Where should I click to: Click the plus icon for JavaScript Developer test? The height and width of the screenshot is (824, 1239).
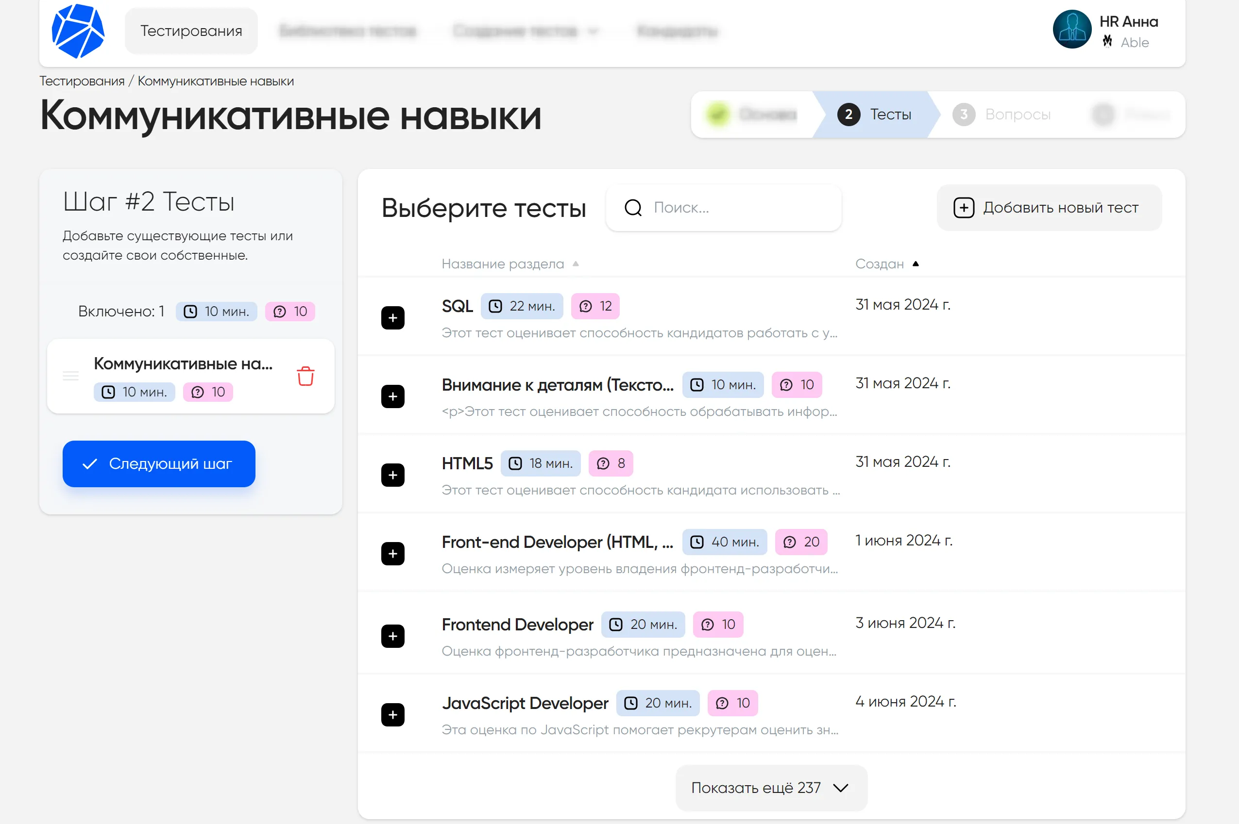pyautogui.click(x=392, y=714)
